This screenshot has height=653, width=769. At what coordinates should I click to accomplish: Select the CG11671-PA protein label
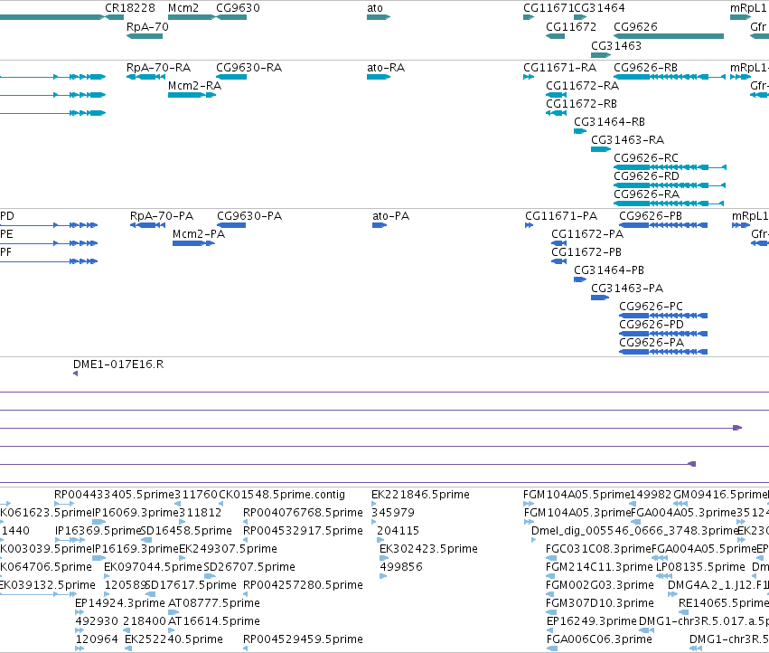pyautogui.click(x=561, y=216)
